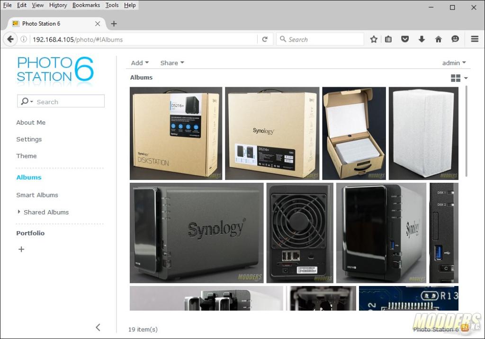Create a new album with the plus icon
The image size is (485, 339).
(21, 249)
